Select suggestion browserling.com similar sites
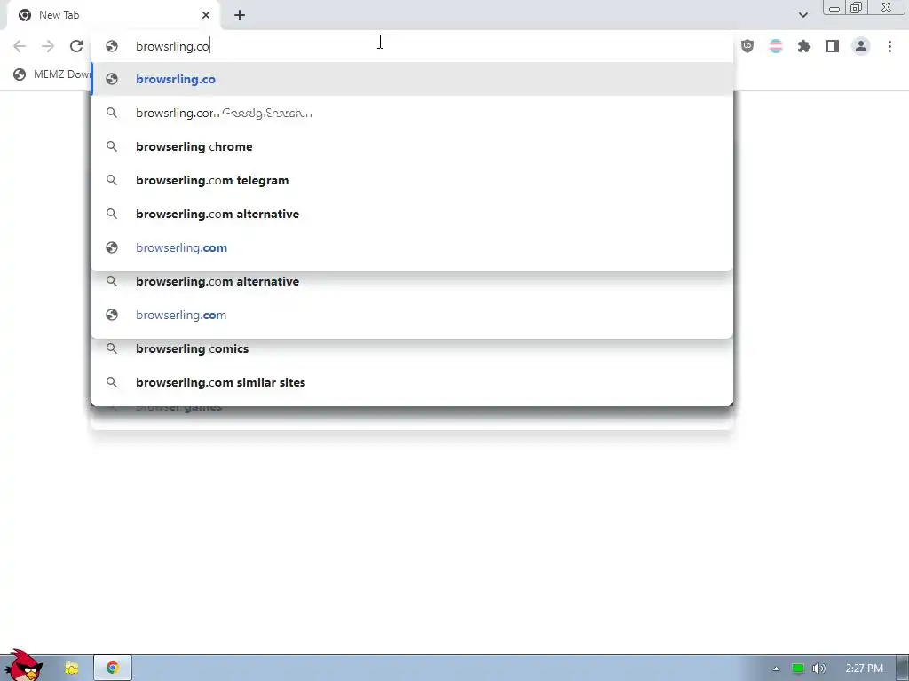Viewport: 909px width, 681px height. 412,382
